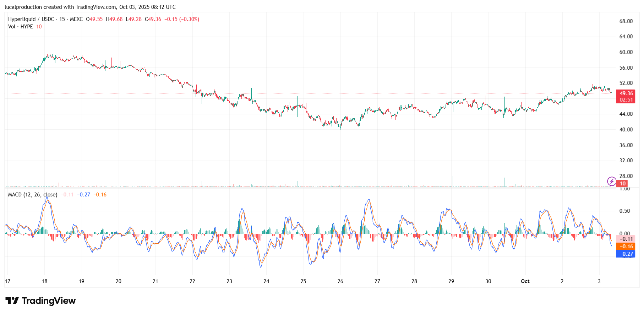Click the 0.50 level on the MACD scale
Screen dimensions: 644x314
point(624,211)
